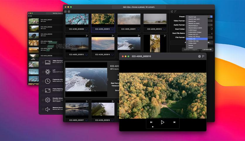
Task: Select E22-A005_000003 row in back window
Action: (45, 35)
